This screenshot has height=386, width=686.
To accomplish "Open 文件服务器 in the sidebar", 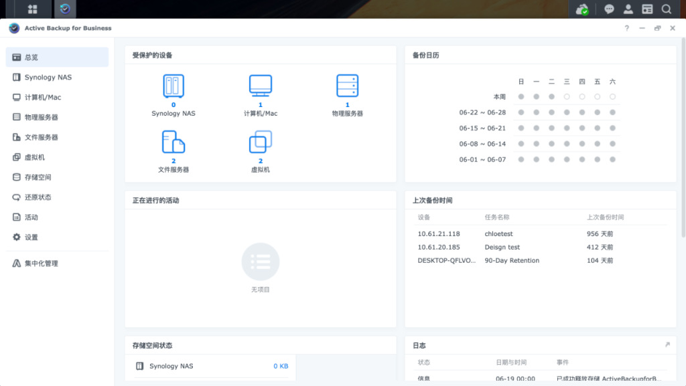I will pyautogui.click(x=58, y=137).
